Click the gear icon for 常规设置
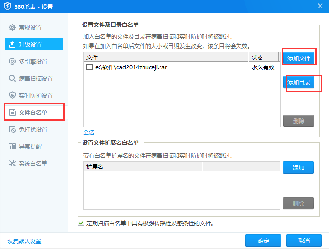Image resolution: width=329 pixels, height=249 pixels. point(12,28)
